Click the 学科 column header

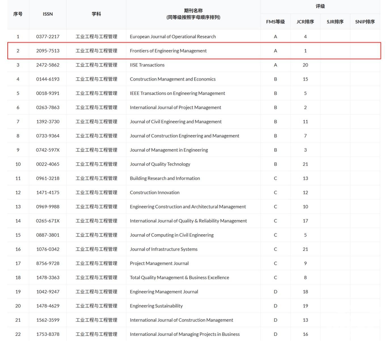[96, 14]
